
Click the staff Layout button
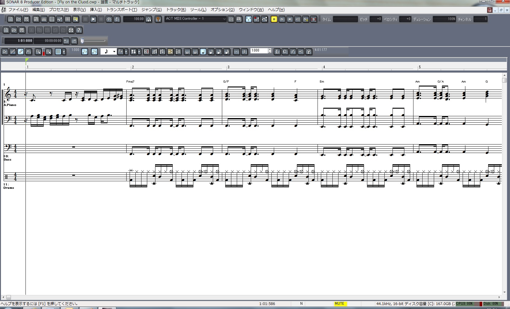121,52
